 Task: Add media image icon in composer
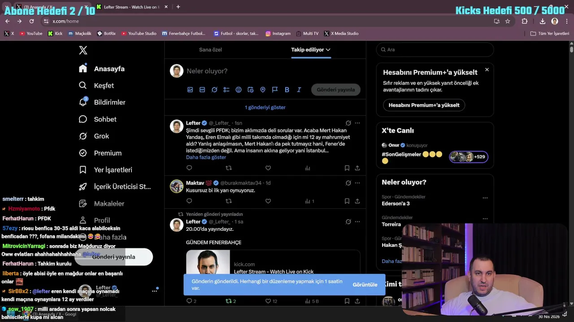(190, 89)
